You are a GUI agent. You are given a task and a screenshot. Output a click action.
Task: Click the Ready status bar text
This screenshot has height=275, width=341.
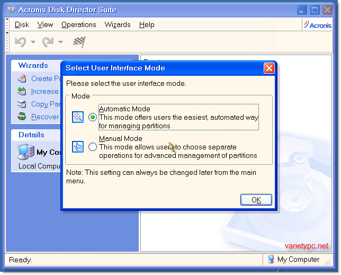tap(21, 260)
